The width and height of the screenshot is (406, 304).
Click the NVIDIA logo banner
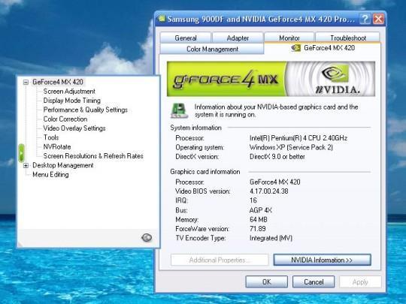[x=271, y=79]
